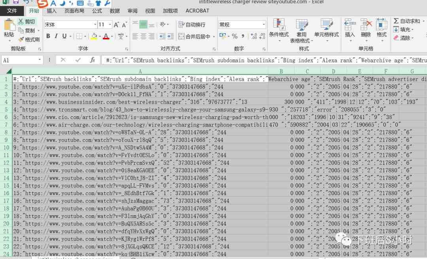
Task: Apply the percent style
Action: pos(234,36)
